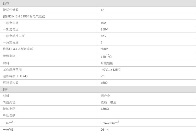Click the ≤3mΩ contact resistance value
This screenshot has width=196, height=133.
tap(105, 109)
